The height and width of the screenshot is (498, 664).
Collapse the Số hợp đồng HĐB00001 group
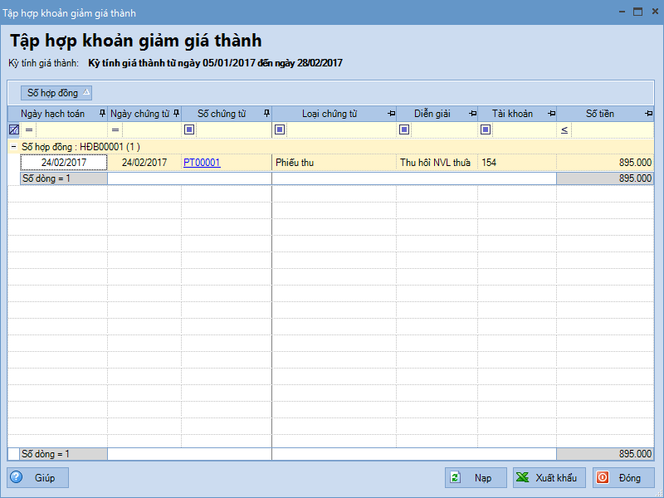14,146
